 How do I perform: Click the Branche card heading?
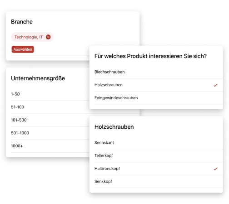[x=22, y=22]
